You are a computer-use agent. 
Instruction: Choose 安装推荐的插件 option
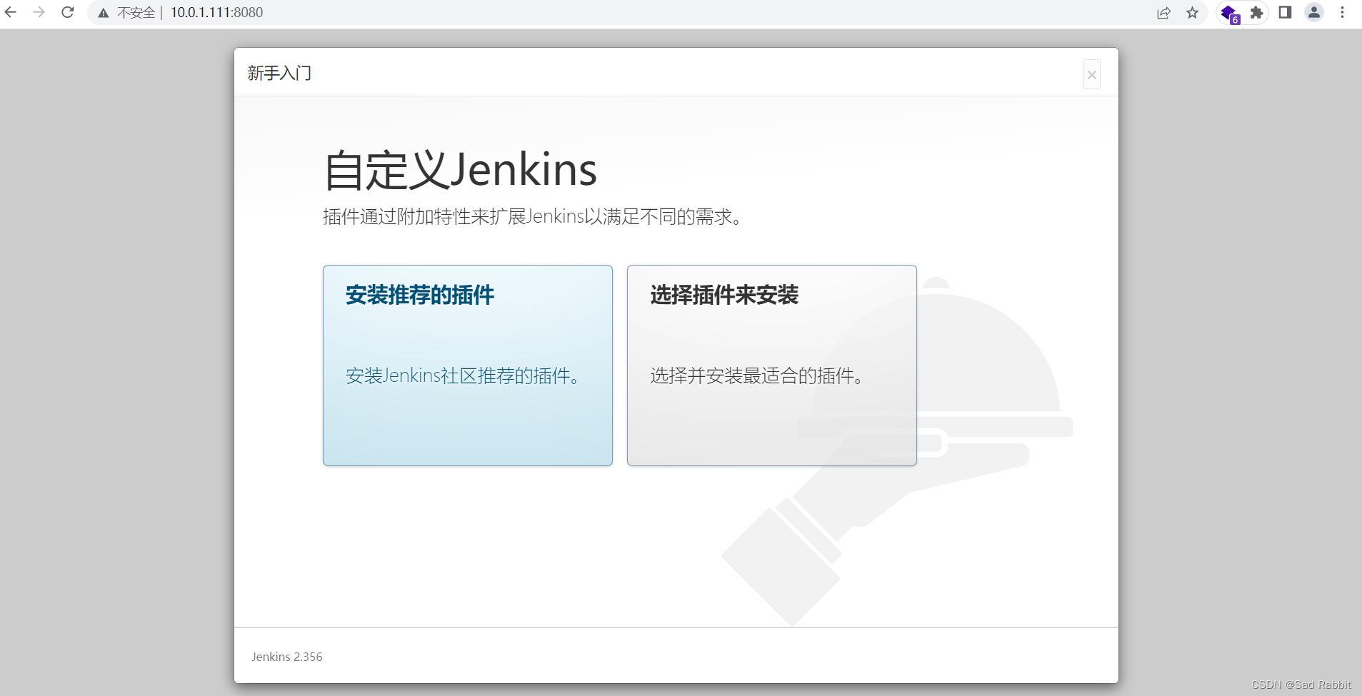468,365
